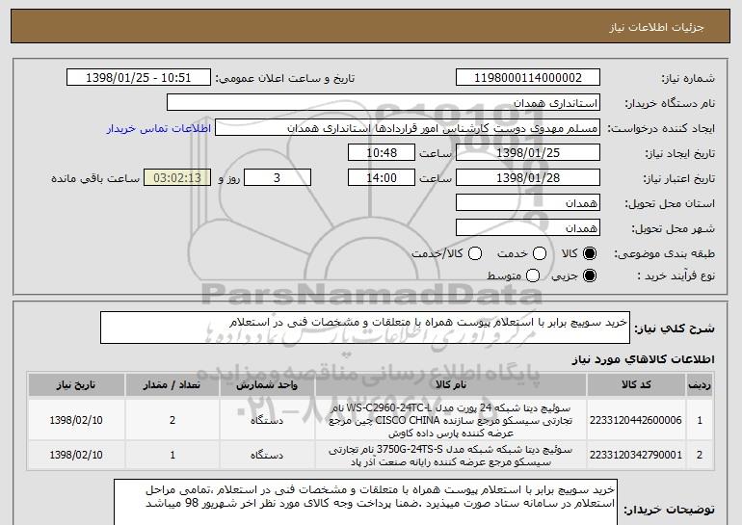Click product code 2233120342790001
This screenshot has width=742, height=525.
(x=636, y=455)
